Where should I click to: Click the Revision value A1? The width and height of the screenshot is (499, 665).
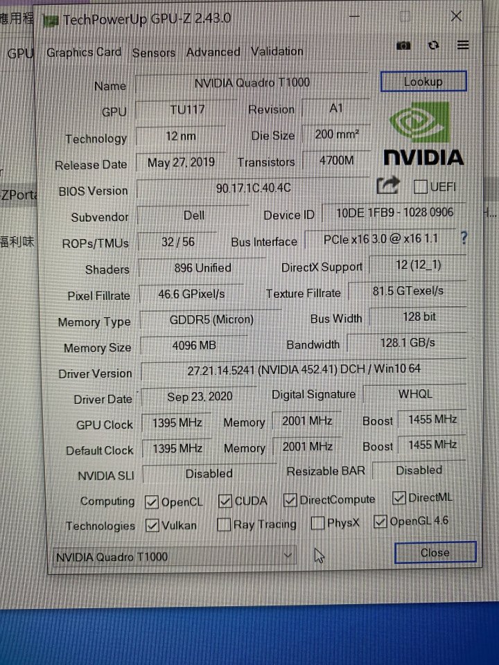[335, 109]
